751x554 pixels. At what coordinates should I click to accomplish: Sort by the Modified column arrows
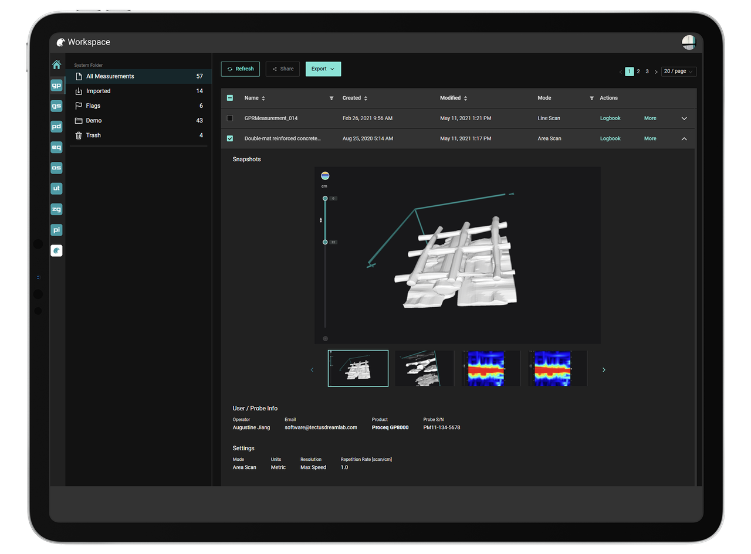[x=466, y=98]
